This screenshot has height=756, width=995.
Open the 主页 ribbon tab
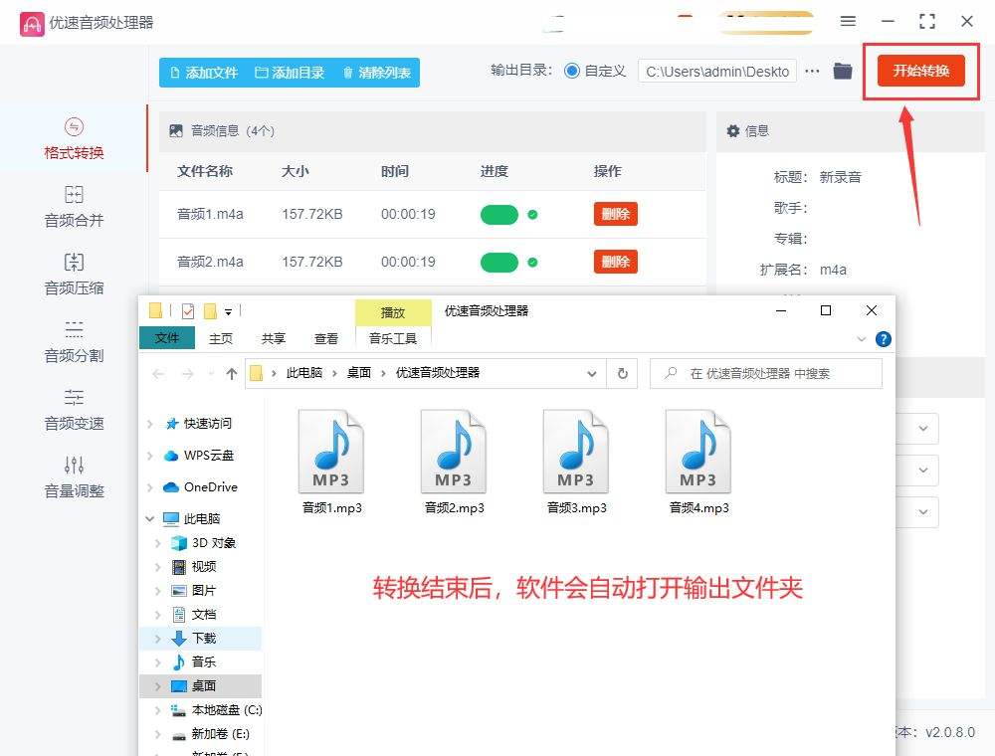coord(221,338)
